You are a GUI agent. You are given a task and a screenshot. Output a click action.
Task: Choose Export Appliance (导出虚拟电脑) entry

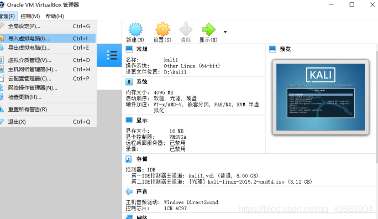(x=48, y=48)
